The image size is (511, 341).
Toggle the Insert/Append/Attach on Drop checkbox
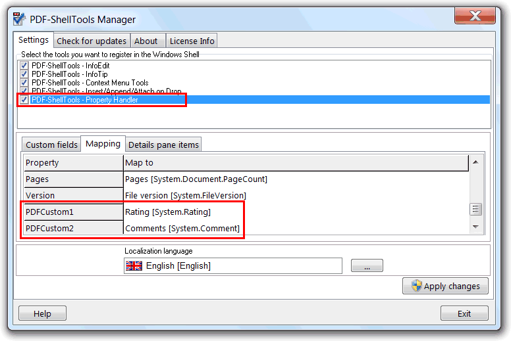tap(24, 91)
